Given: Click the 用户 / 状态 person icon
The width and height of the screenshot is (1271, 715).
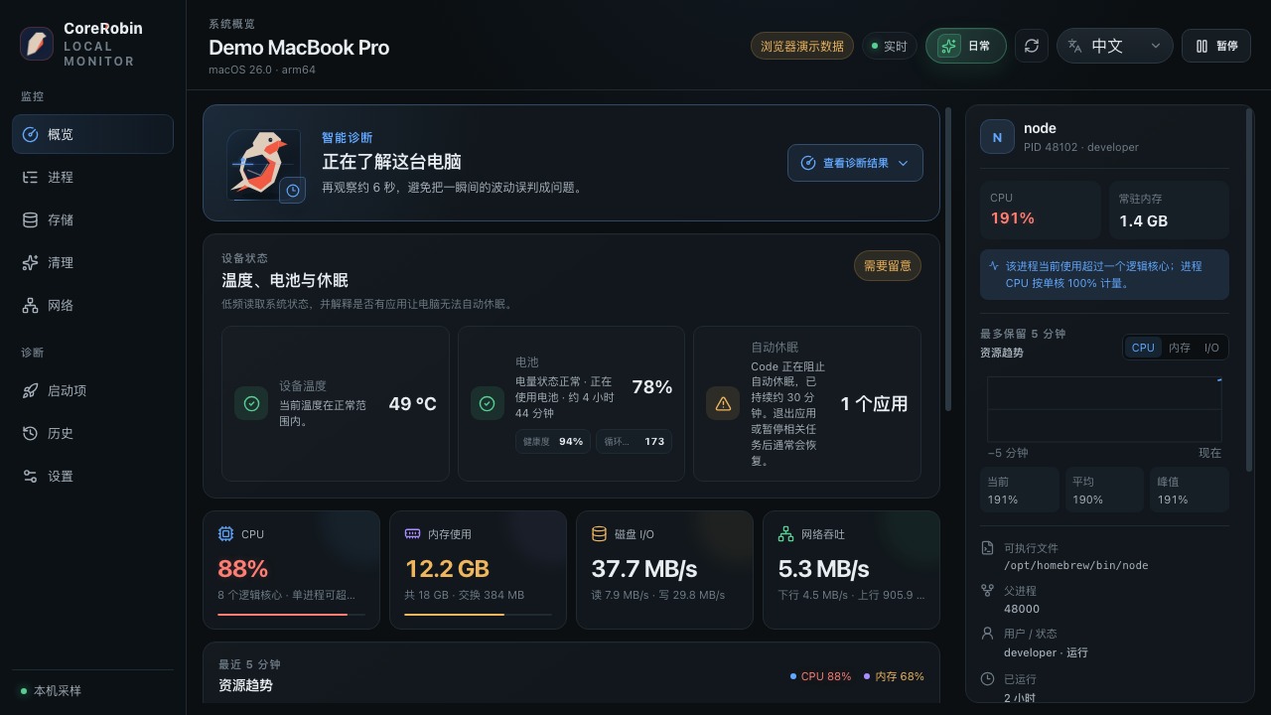Looking at the screenshot, I should 987,633.
